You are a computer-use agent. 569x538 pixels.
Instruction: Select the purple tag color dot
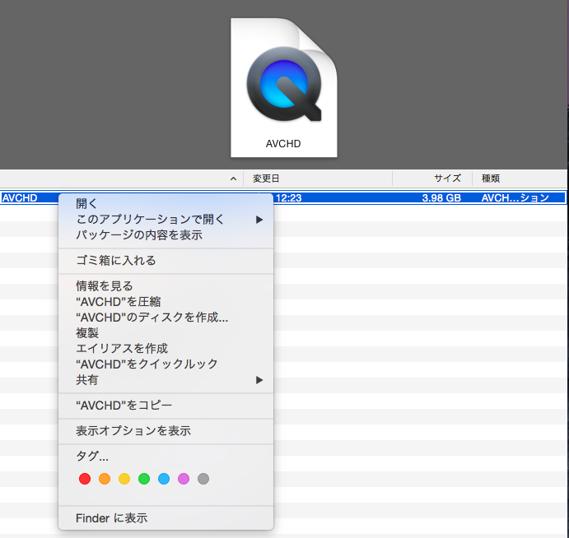pos(184,479)
